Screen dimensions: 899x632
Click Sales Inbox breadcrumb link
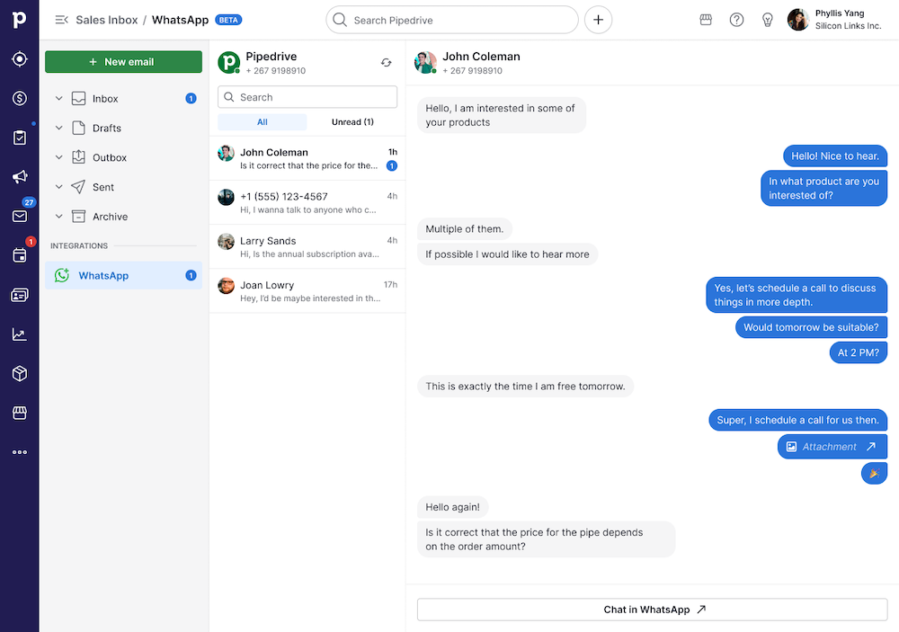coord(107,20)
